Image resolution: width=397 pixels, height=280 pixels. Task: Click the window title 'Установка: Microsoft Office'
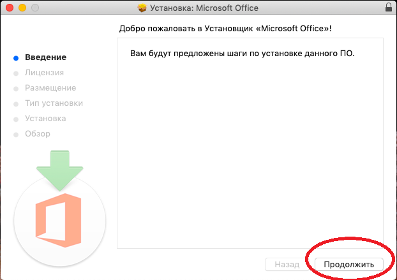[x=204, y=8]
